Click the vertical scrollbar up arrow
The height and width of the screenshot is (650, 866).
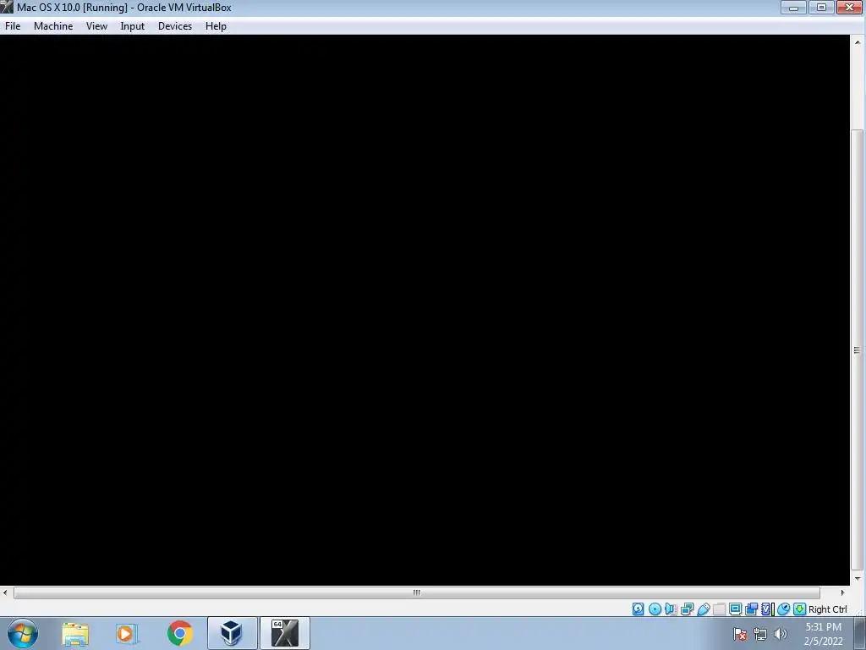[x=858, y=42]
